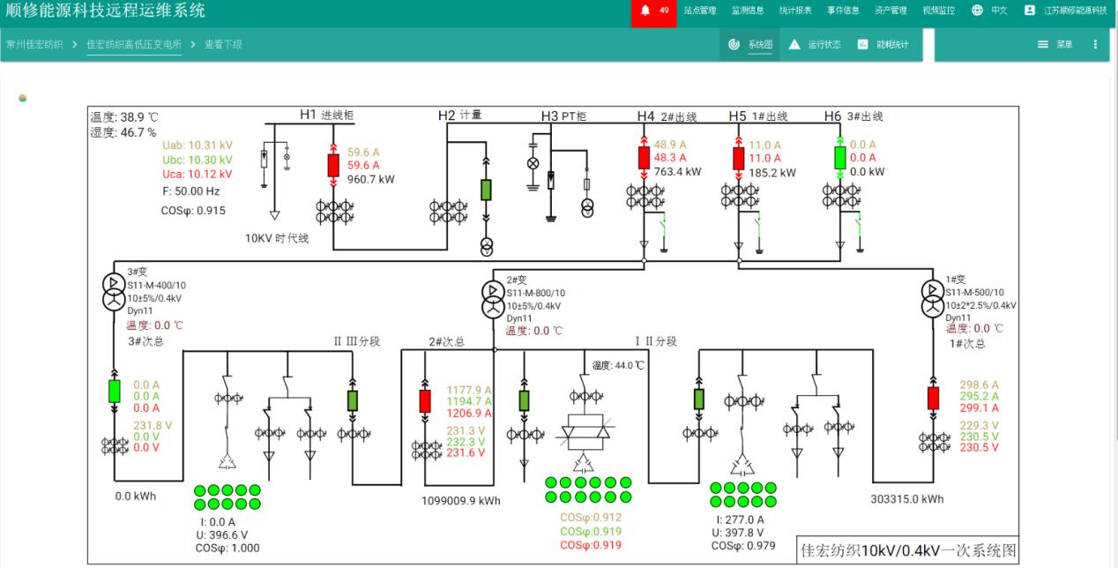Toggle the green 3#次总 breaker
1118x568 pixels.
pos(114,391)
